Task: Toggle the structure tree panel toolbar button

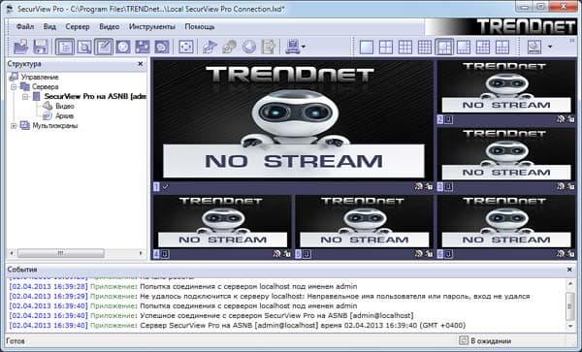Action: (65, 47)
